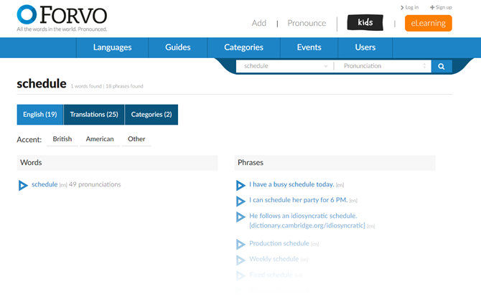Play pronunciation of the word schedule
The height and width of the screenshot is (299, 481).
24,186
